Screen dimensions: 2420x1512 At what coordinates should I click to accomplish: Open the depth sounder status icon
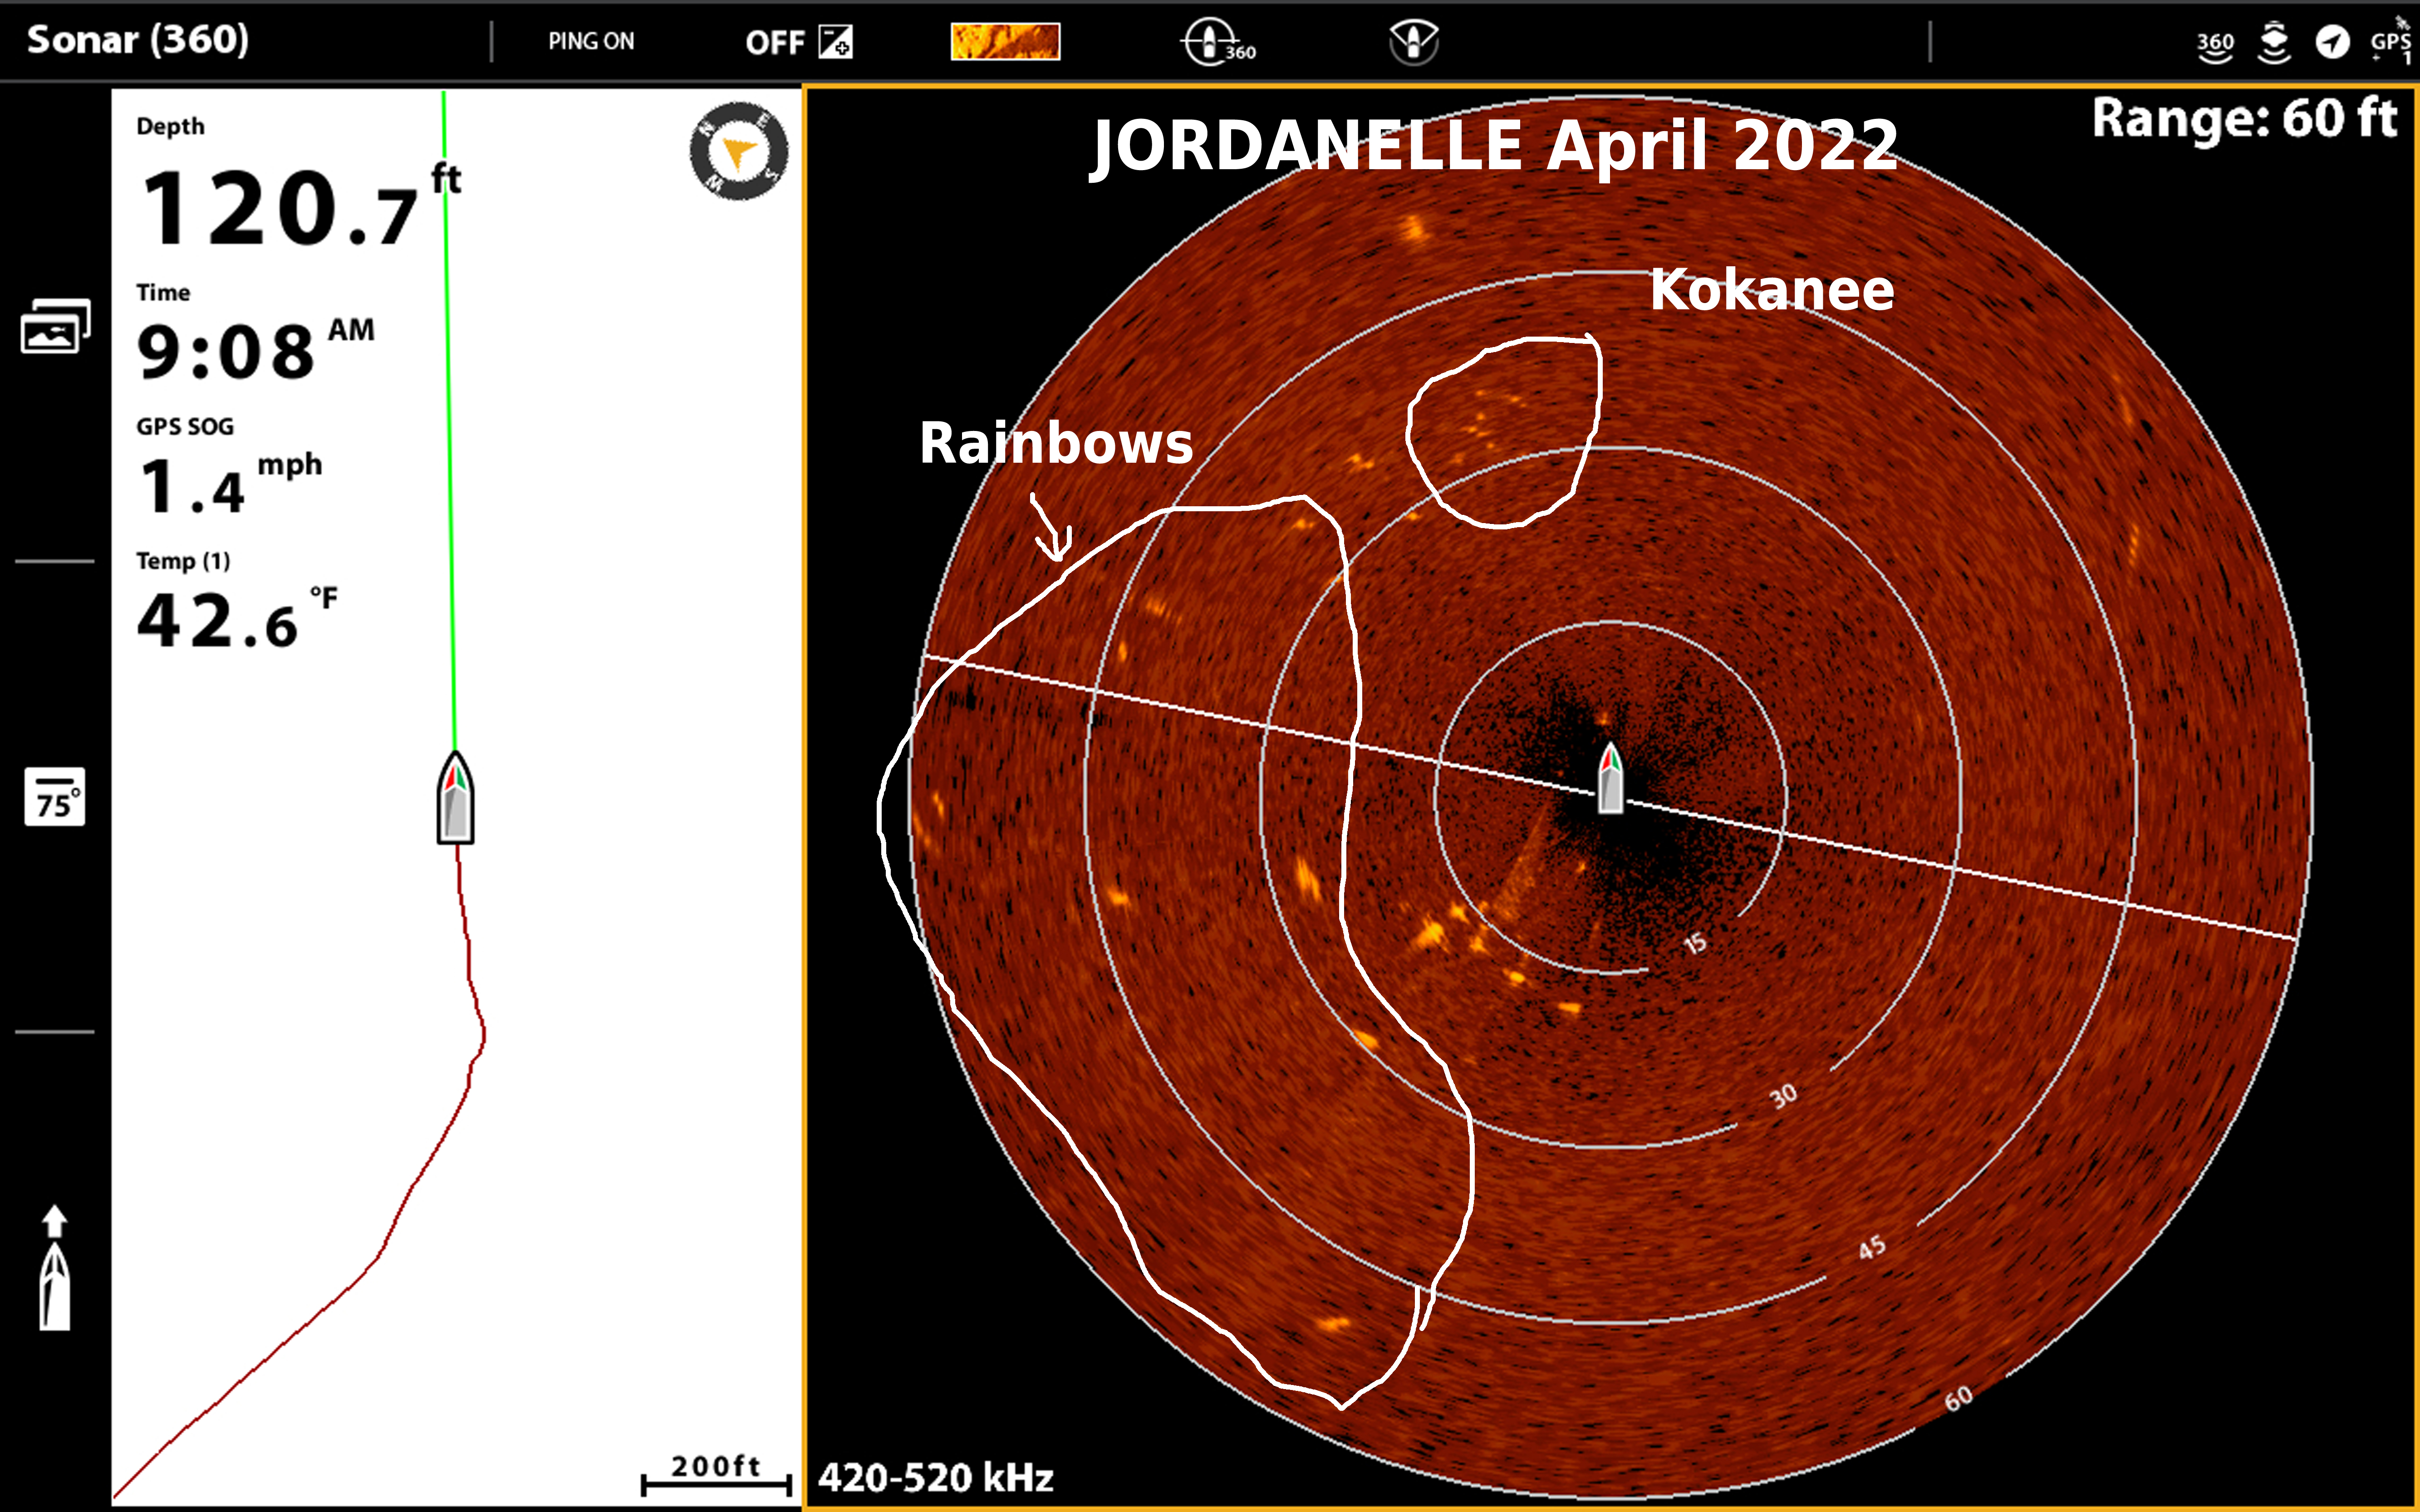[2274, 43]
